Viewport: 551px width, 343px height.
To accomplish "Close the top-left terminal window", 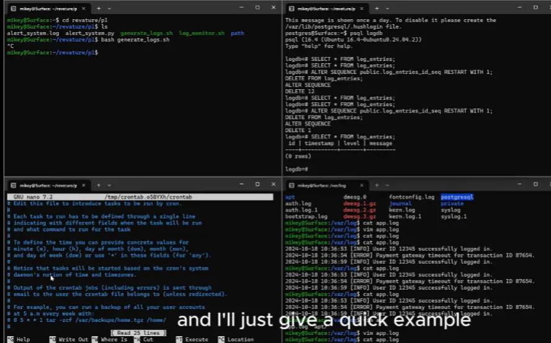I will [x=274, y=7].
